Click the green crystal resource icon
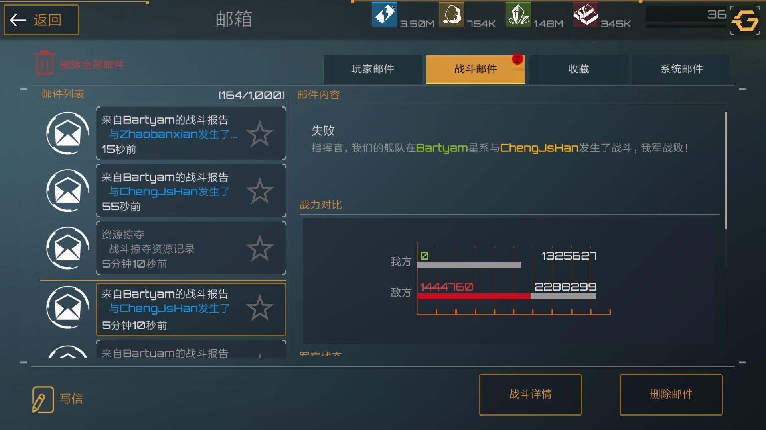 click(x=519, y=14)
